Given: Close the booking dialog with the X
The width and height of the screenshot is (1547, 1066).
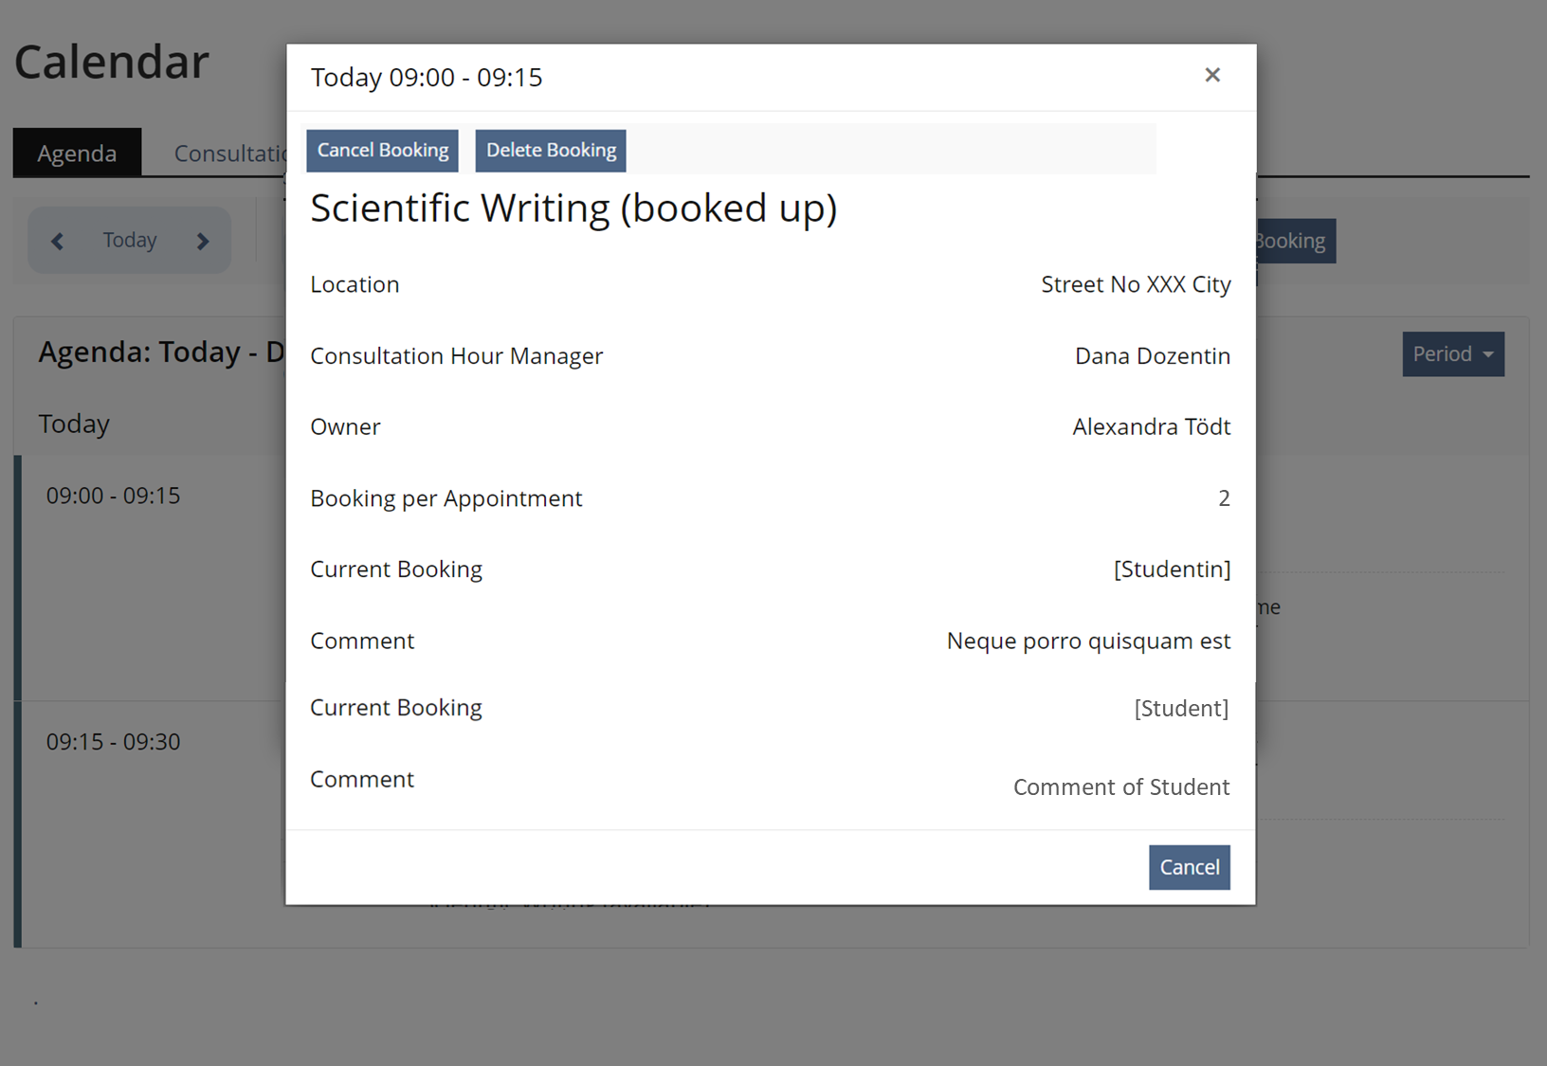Looking at the screenshot, I should (1211, 75).
